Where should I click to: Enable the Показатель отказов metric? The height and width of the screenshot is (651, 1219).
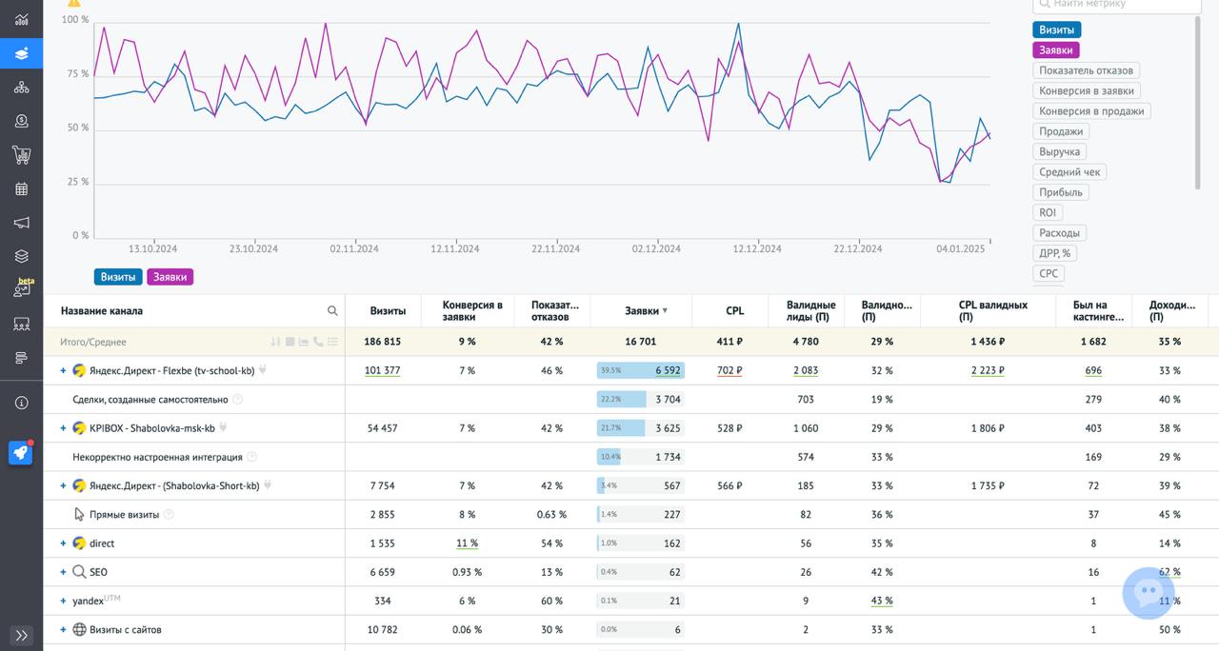coord(1086,70)
